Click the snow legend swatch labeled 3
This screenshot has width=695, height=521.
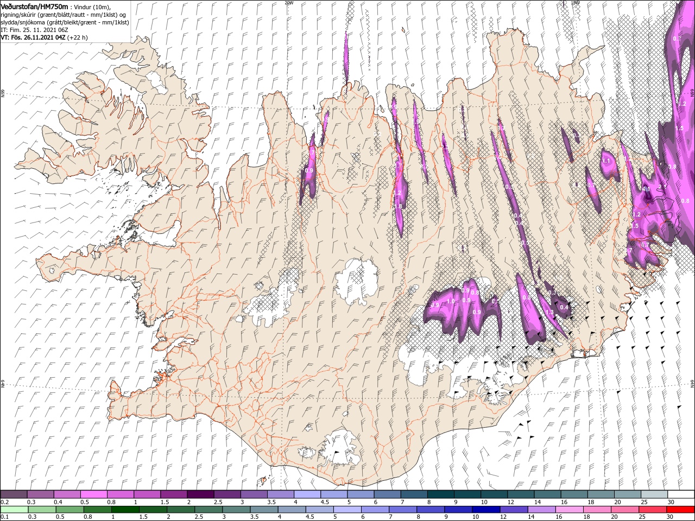(254, 494)
